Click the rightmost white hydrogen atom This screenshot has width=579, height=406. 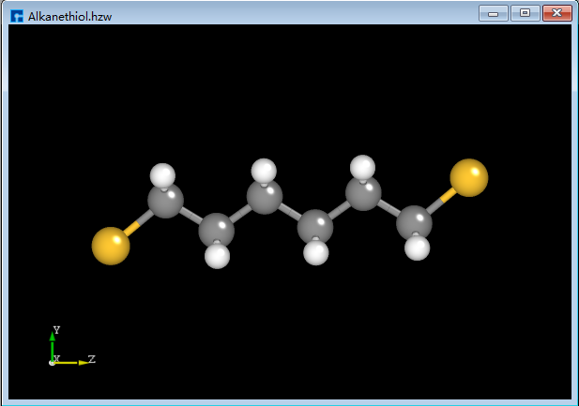point(418,248)
